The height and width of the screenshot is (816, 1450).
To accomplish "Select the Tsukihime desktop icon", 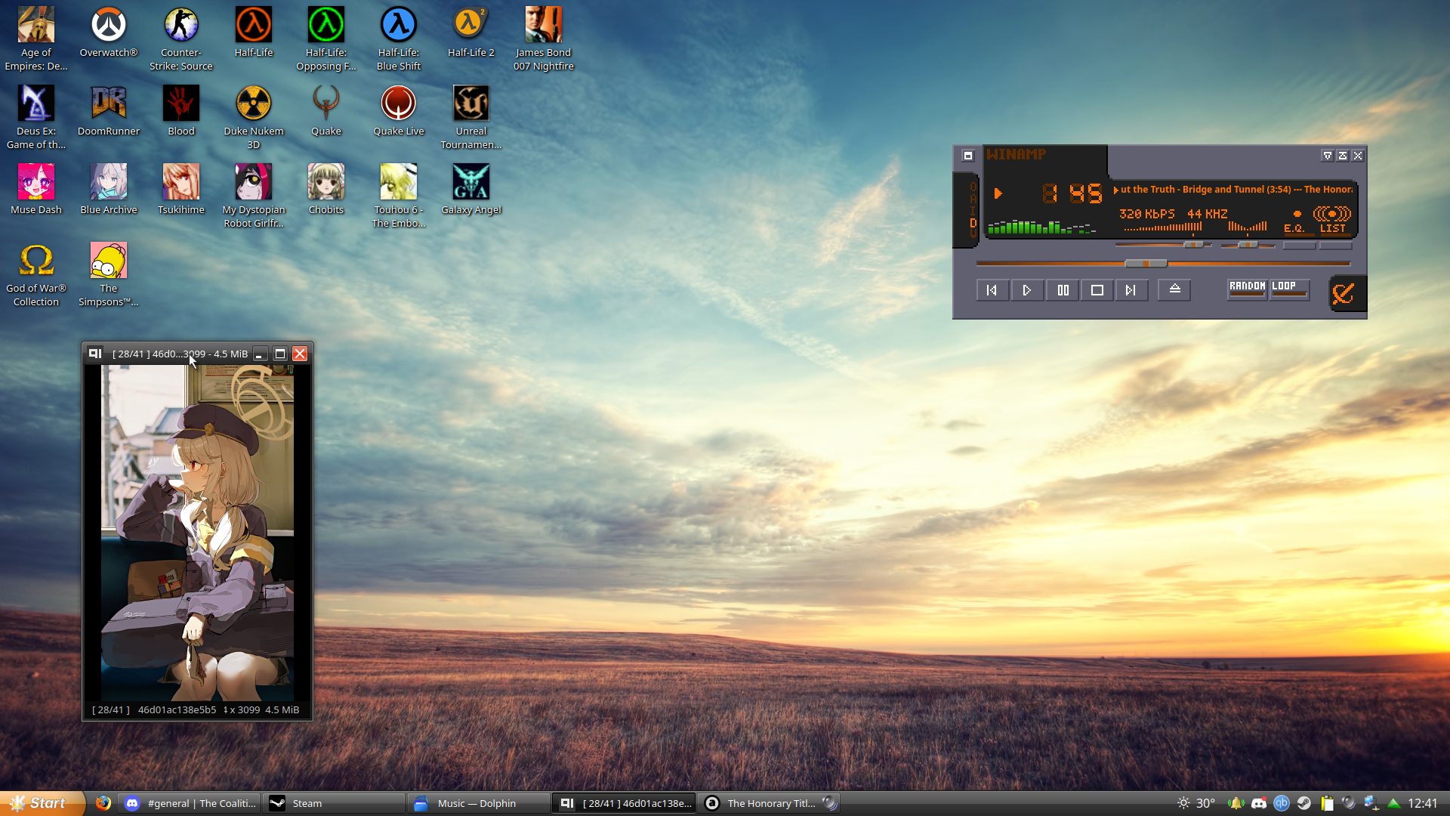I will [181, 190].
